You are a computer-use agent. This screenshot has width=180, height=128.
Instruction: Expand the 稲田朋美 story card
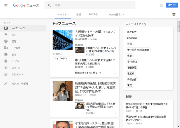(x=115, y=113)
